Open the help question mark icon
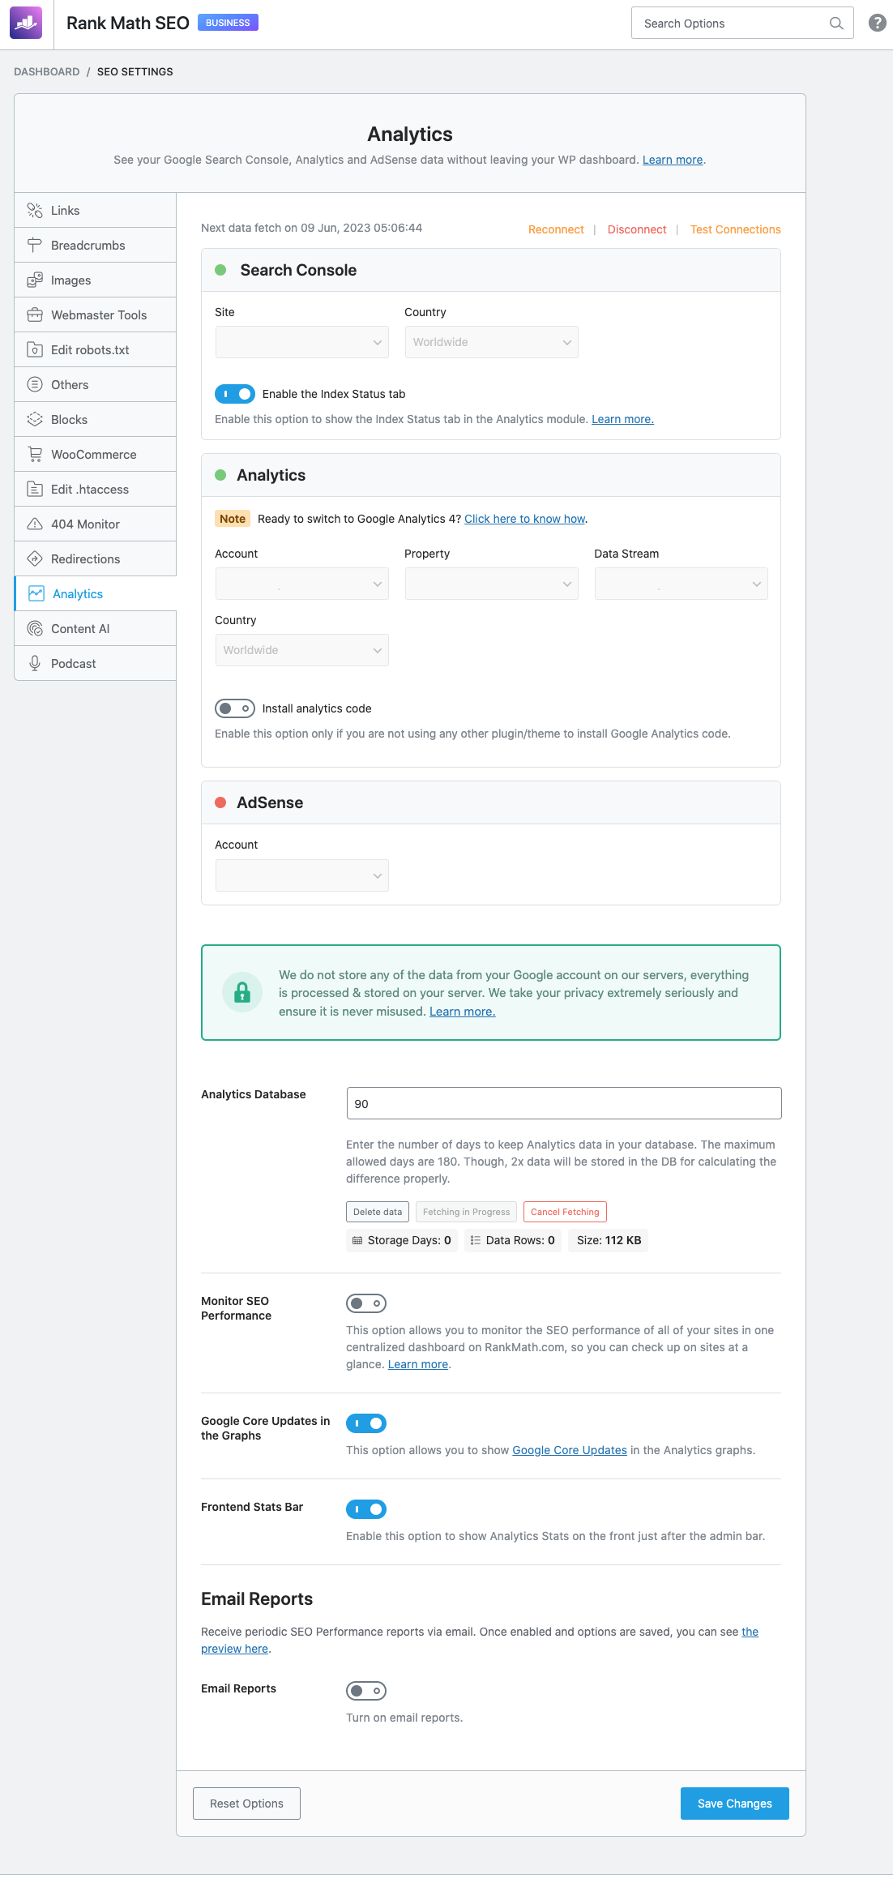This screenshot has width=893, height=1887. pyautogui.click(x=877, y=23)
